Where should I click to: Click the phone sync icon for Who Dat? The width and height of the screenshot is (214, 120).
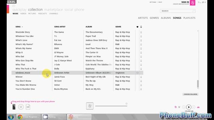click(x=141, y=57)
